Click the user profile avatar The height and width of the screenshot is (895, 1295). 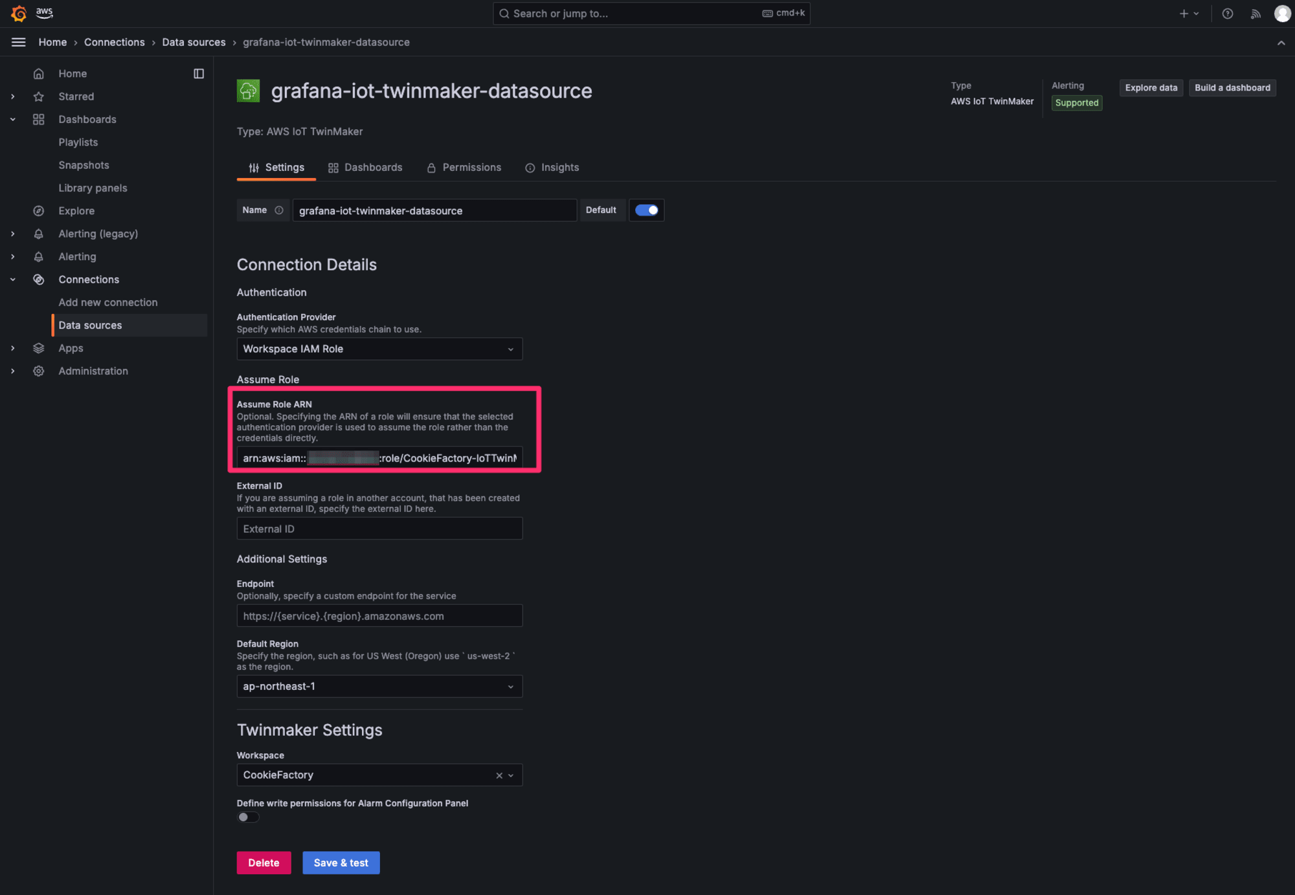point(1282,14)
